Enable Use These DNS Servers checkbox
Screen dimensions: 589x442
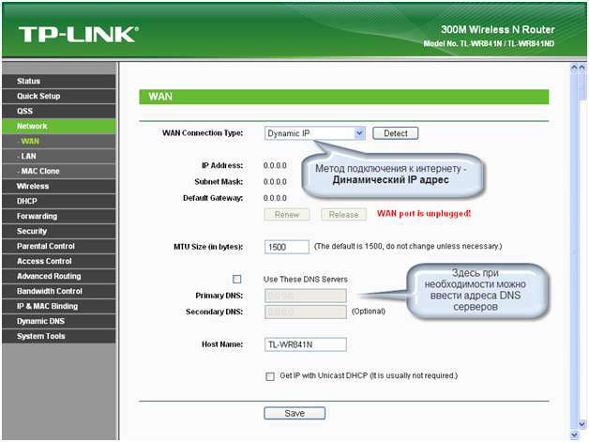[x=237, y=280]
